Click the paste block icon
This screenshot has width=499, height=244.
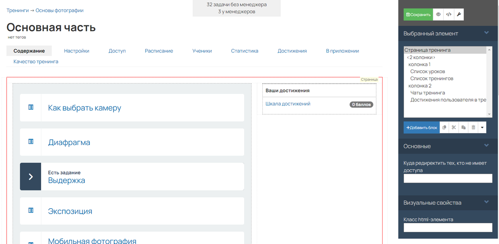click(x=463, y=128)
